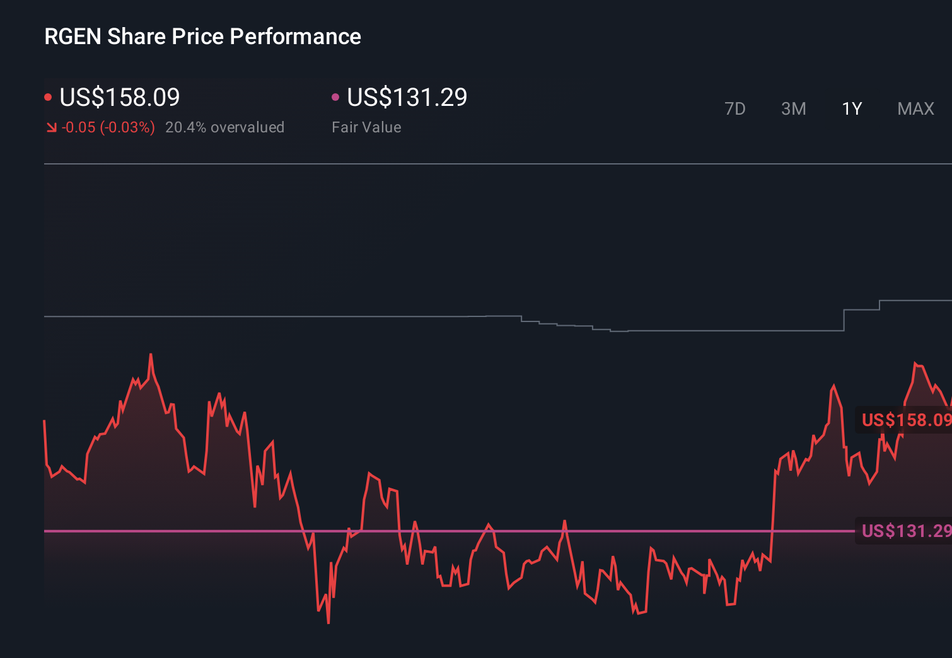Switch to the 3M view
The image size is (952, 658).
793,108
